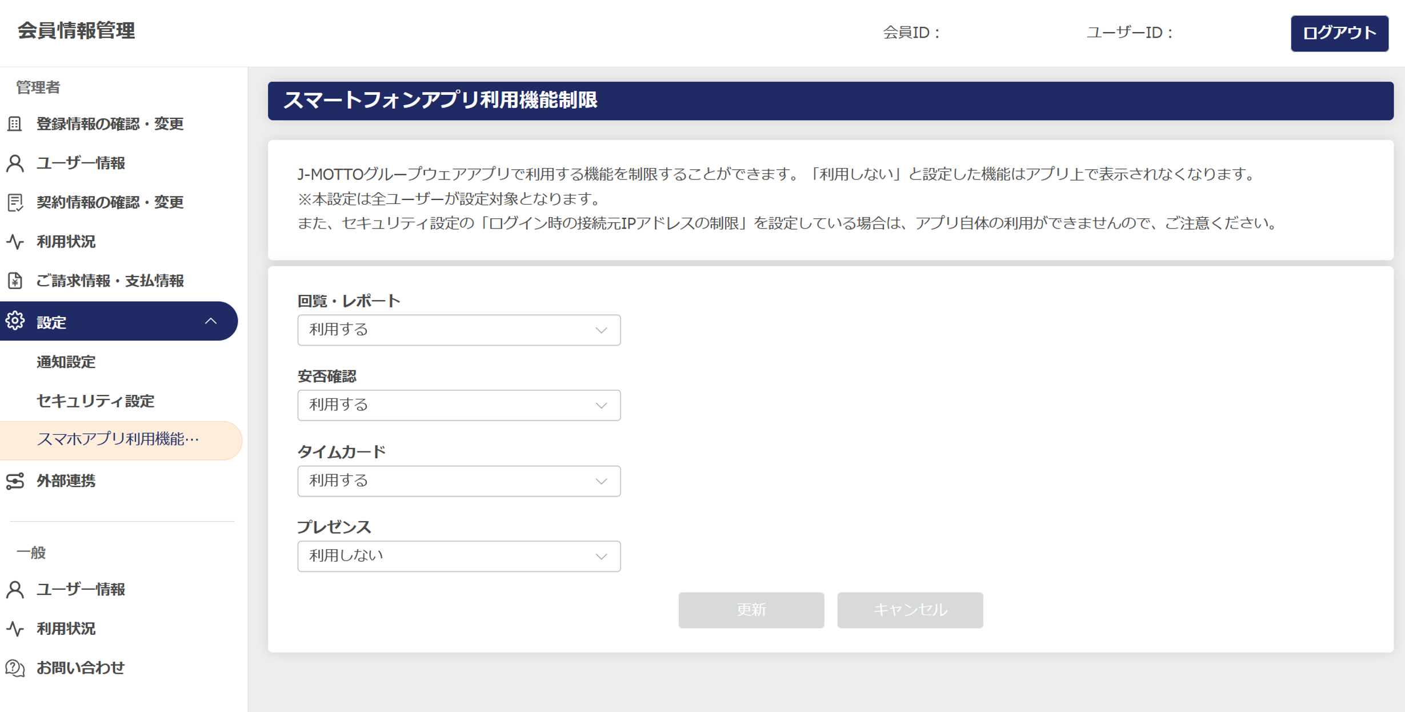Click the person icon in the 一般 section

pyautogui.click(x=15, y=589)
